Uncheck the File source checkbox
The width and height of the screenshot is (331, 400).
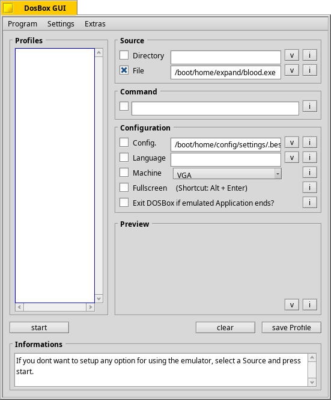tap(124, 70)
